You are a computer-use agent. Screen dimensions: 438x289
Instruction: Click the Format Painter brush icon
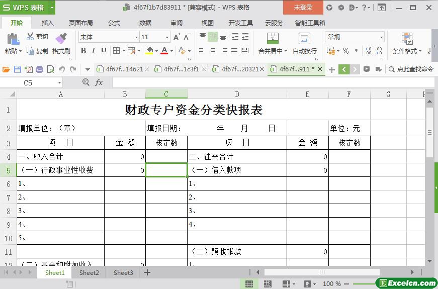tap(61, 39)
